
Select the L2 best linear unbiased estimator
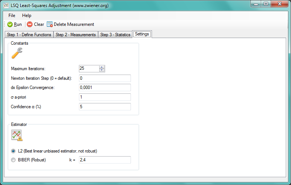click(14, 151)
